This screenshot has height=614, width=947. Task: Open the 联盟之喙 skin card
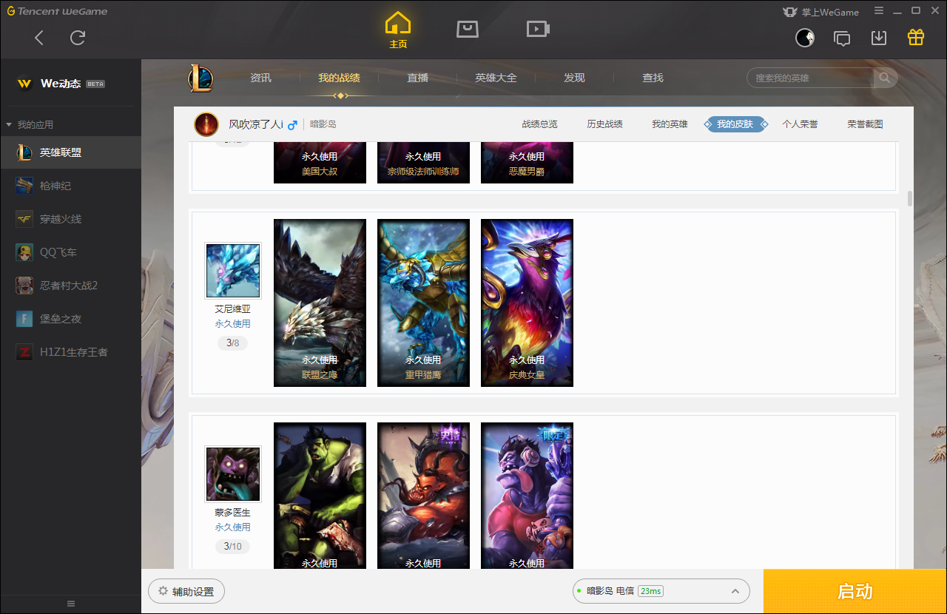(320, 303)
